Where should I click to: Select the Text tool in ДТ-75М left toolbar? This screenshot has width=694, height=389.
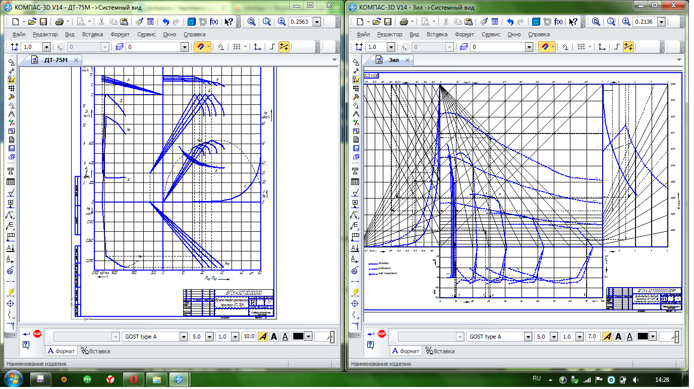(11, 171)
